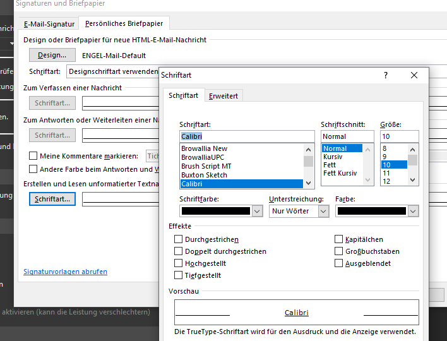Viewport: 447px width, 341px height.
Task: Select the Schriftart tab in font dialog
Action: click(x=183, y=95)
